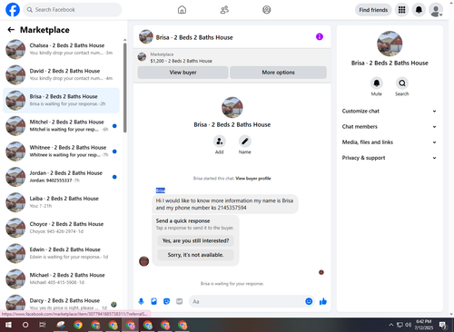The height and width of the screenshot is (332, 454).
Task: Click the conversation list scrollbar
Action: (125, 88)
